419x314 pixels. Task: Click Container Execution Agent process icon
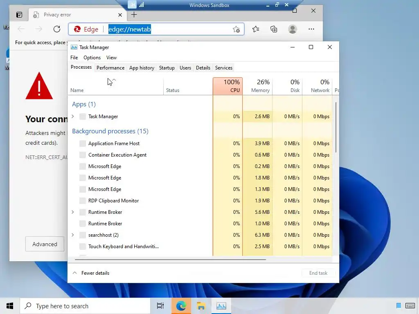pos(83,155)
